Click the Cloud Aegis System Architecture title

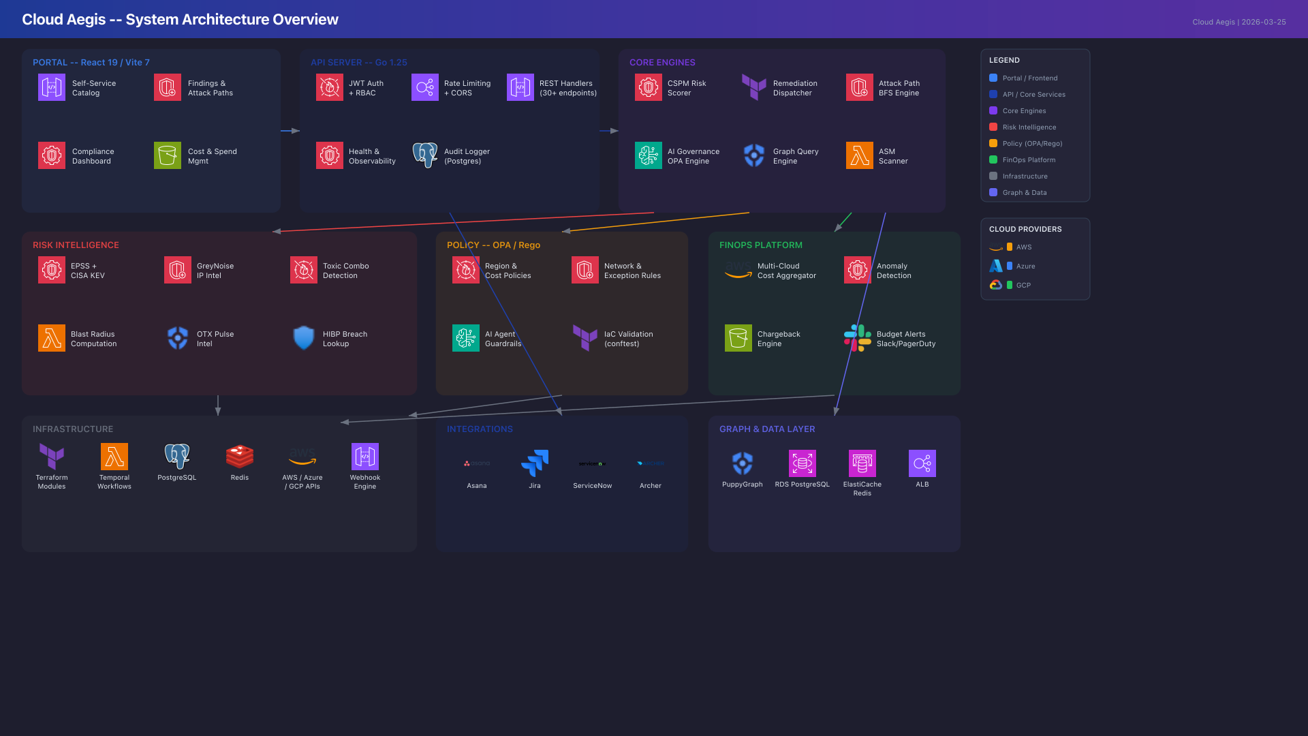pyautogui.click(x=180, y=19)
